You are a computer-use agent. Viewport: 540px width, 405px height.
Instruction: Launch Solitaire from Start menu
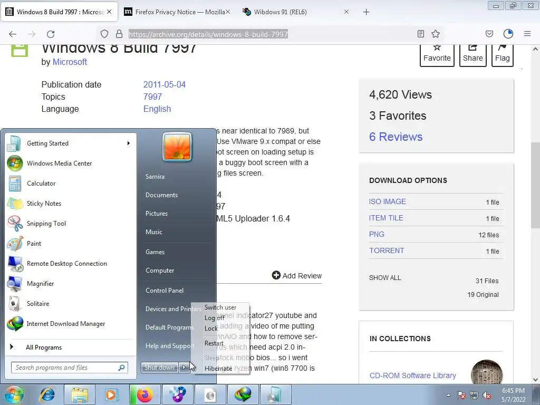click(71, 303)
